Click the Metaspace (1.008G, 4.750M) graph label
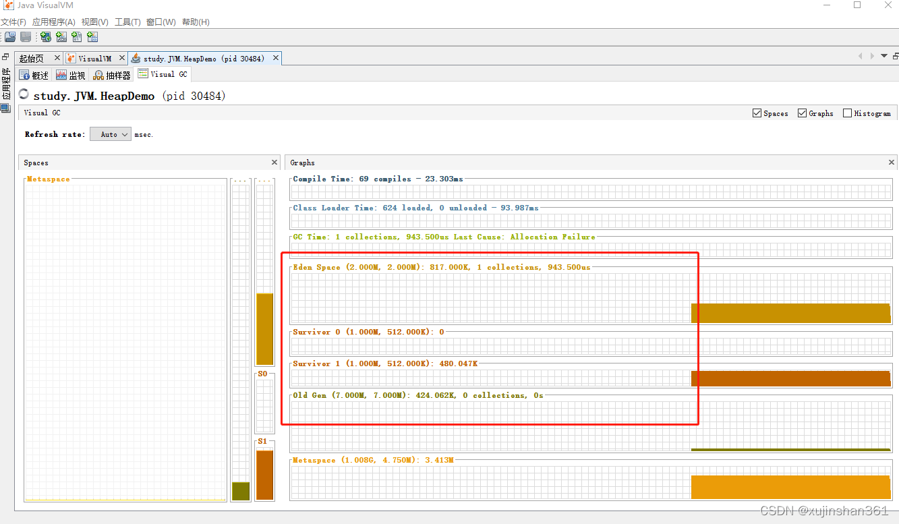The image size is (899, 524). [373, 460]
